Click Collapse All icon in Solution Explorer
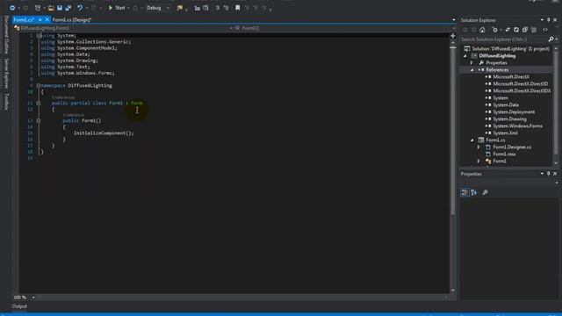The image size is (562, 316). (525, 30)
